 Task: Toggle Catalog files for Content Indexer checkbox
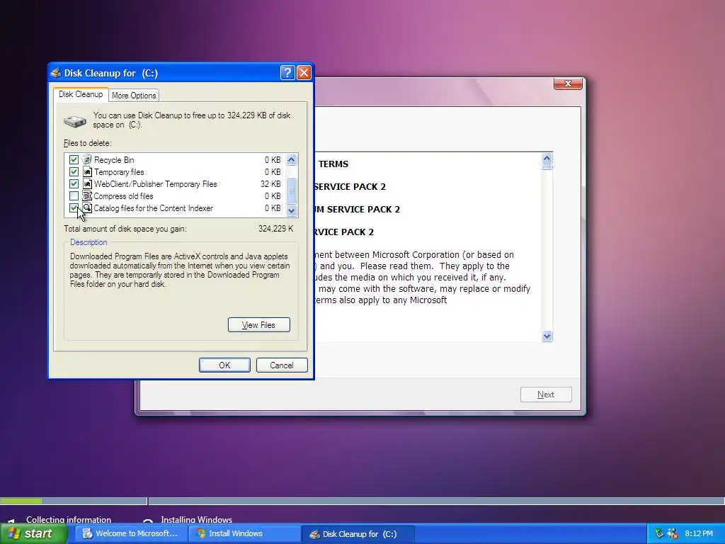point(74,208)
